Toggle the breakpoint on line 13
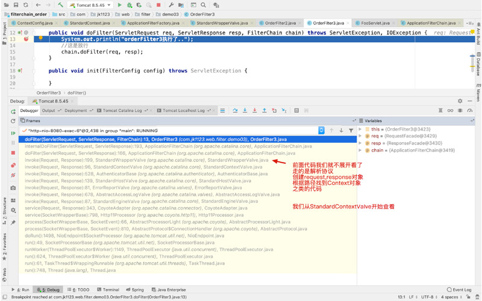This screenshot has width=482, height=301. 26,39
